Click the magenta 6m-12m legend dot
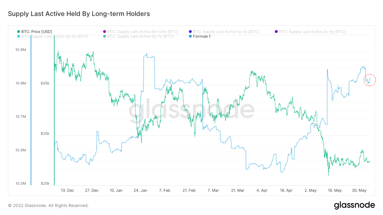The image size is (383, 215). click(x=105, y=32)
